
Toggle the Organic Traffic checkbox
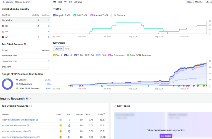pos(54,15)
